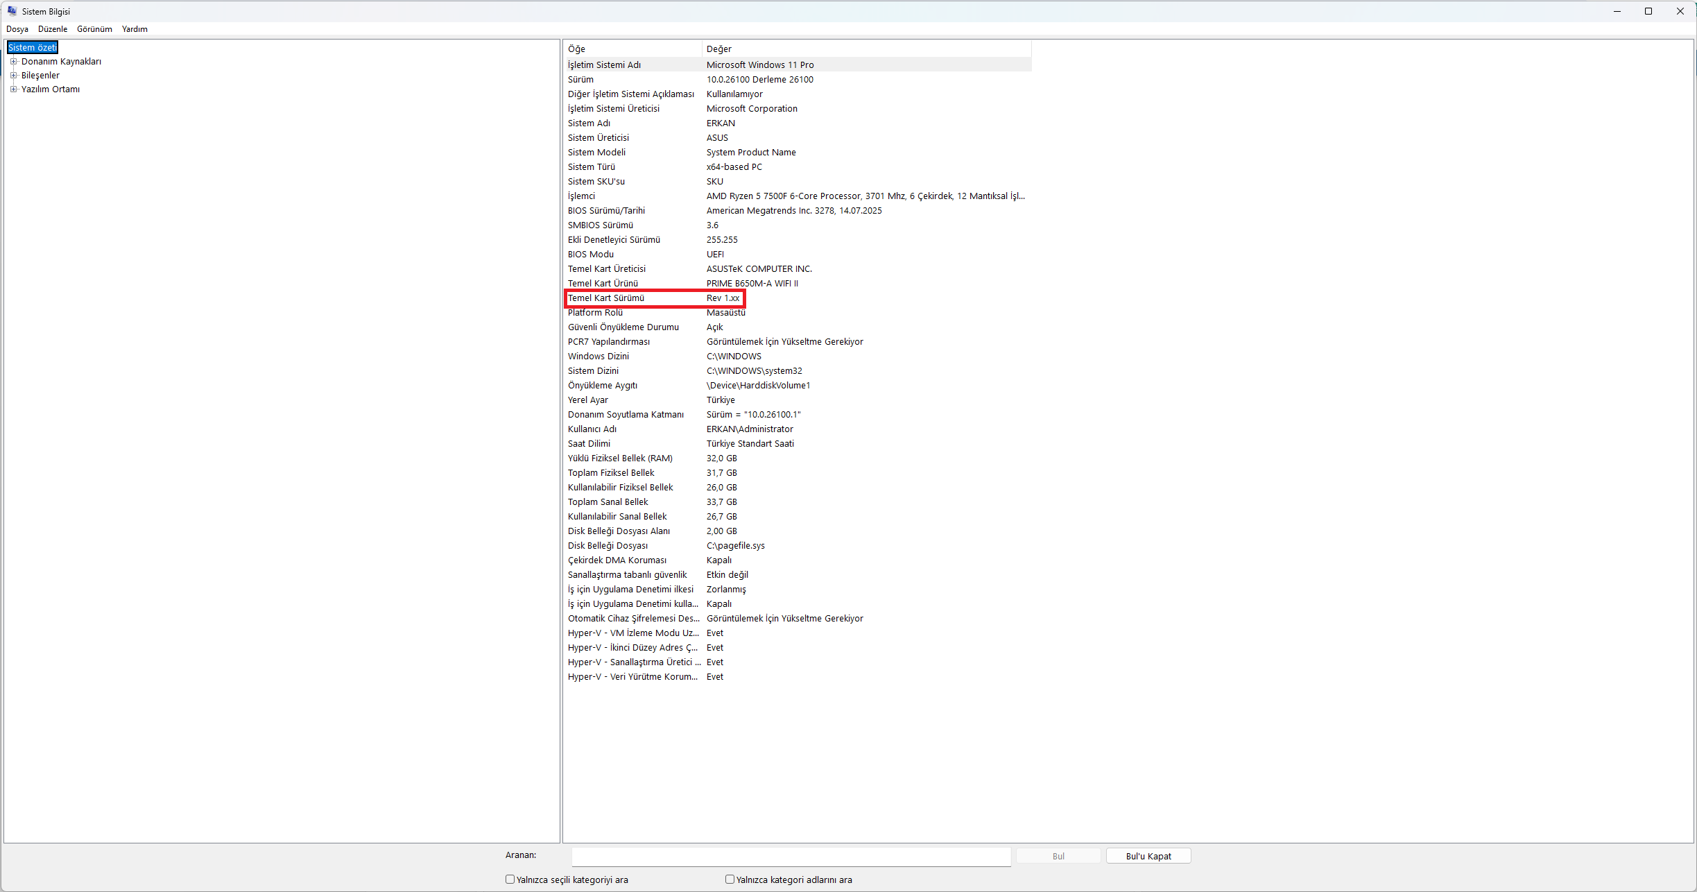Viewport: 1697px width, 892px height.
Task: Select Sistem özeti in the tree
Action: [33, 48]
